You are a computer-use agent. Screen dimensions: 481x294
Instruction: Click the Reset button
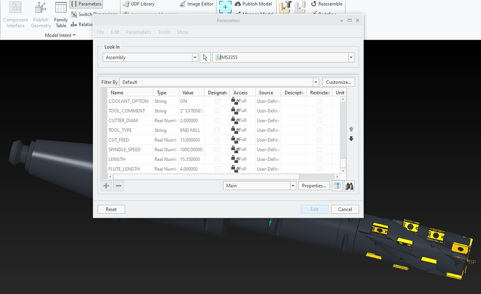pyautogui.click(x=111, y=209)
